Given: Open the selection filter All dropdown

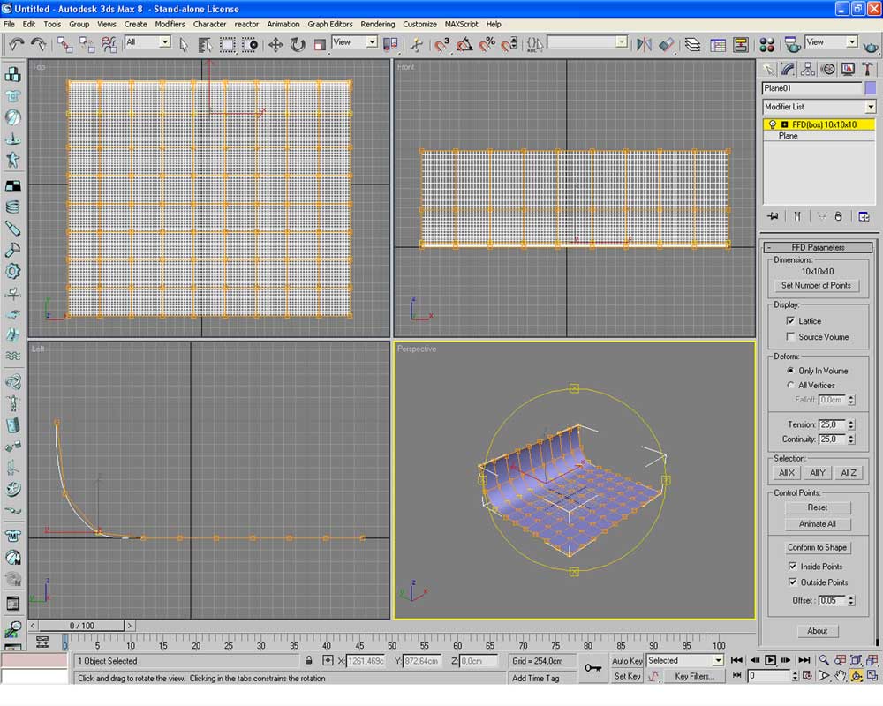Looking at the screenshot, I should [x=164, y=42].
